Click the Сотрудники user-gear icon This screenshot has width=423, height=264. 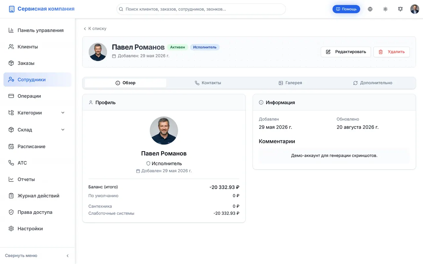pyautogui.click(x=11, y=80)
